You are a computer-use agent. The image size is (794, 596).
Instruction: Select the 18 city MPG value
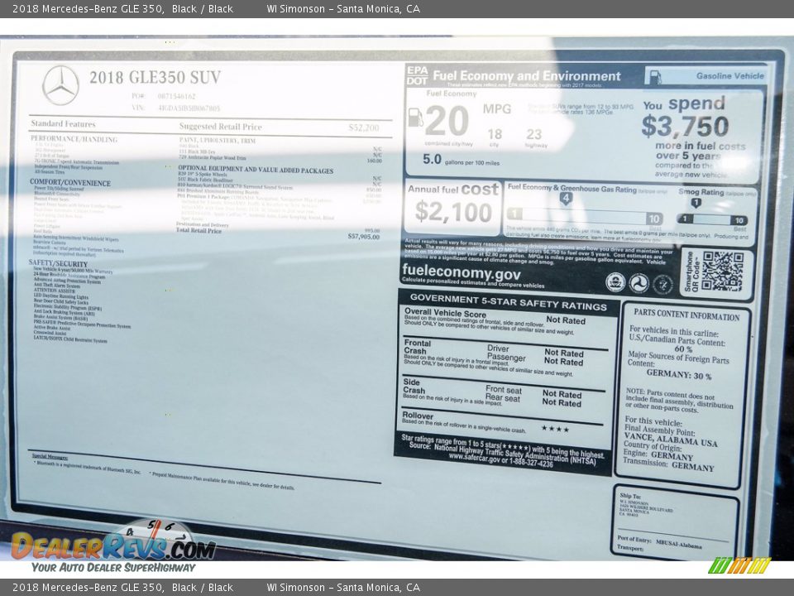tap(495, 134)
